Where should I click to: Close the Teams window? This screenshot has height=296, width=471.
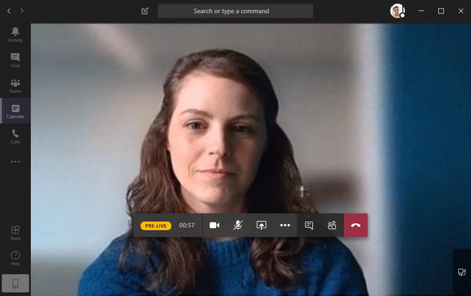point(461,11)
